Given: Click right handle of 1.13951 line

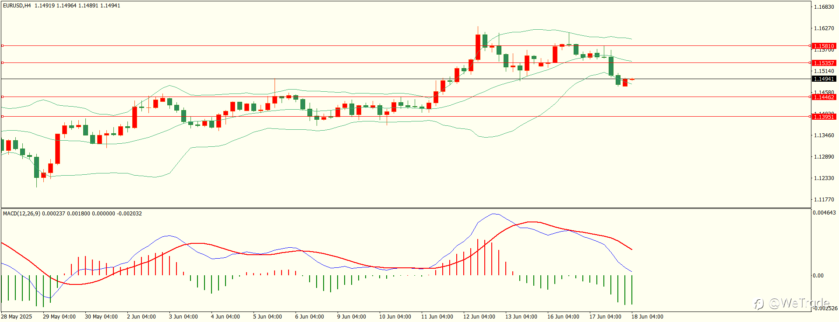Looking at the screenshot, I should point(810,116).
